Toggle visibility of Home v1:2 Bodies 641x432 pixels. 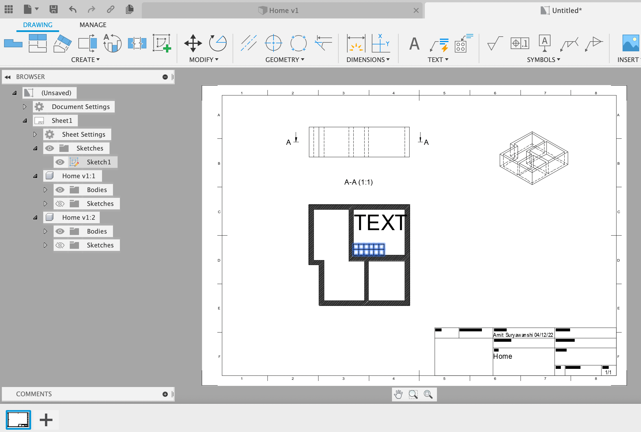60,231
